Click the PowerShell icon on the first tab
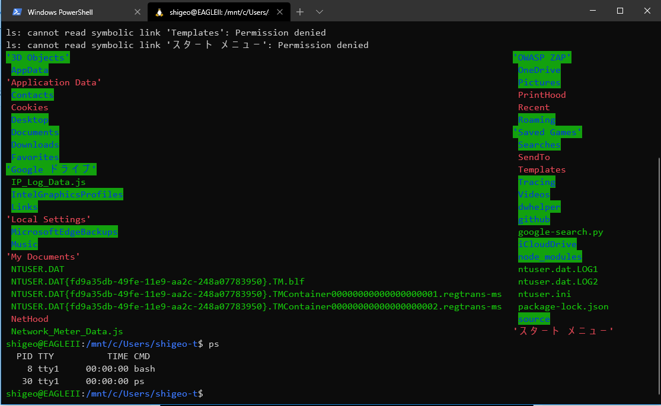 [17, 12]
